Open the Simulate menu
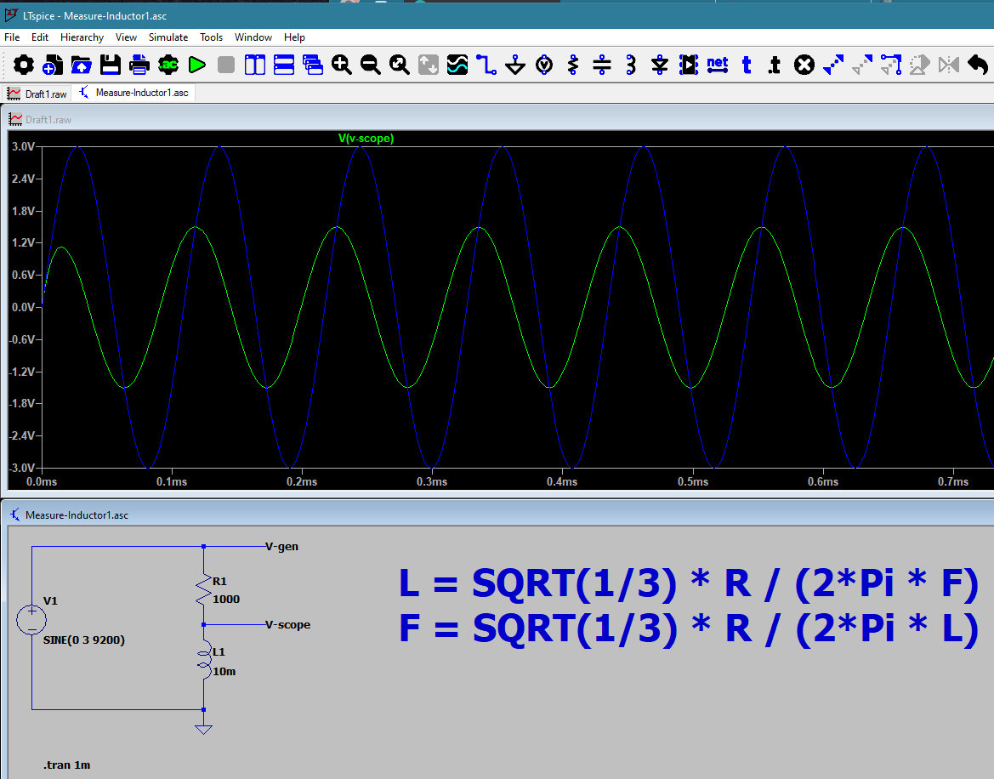Screen dimensions: 994x779 tap(168, 37)
